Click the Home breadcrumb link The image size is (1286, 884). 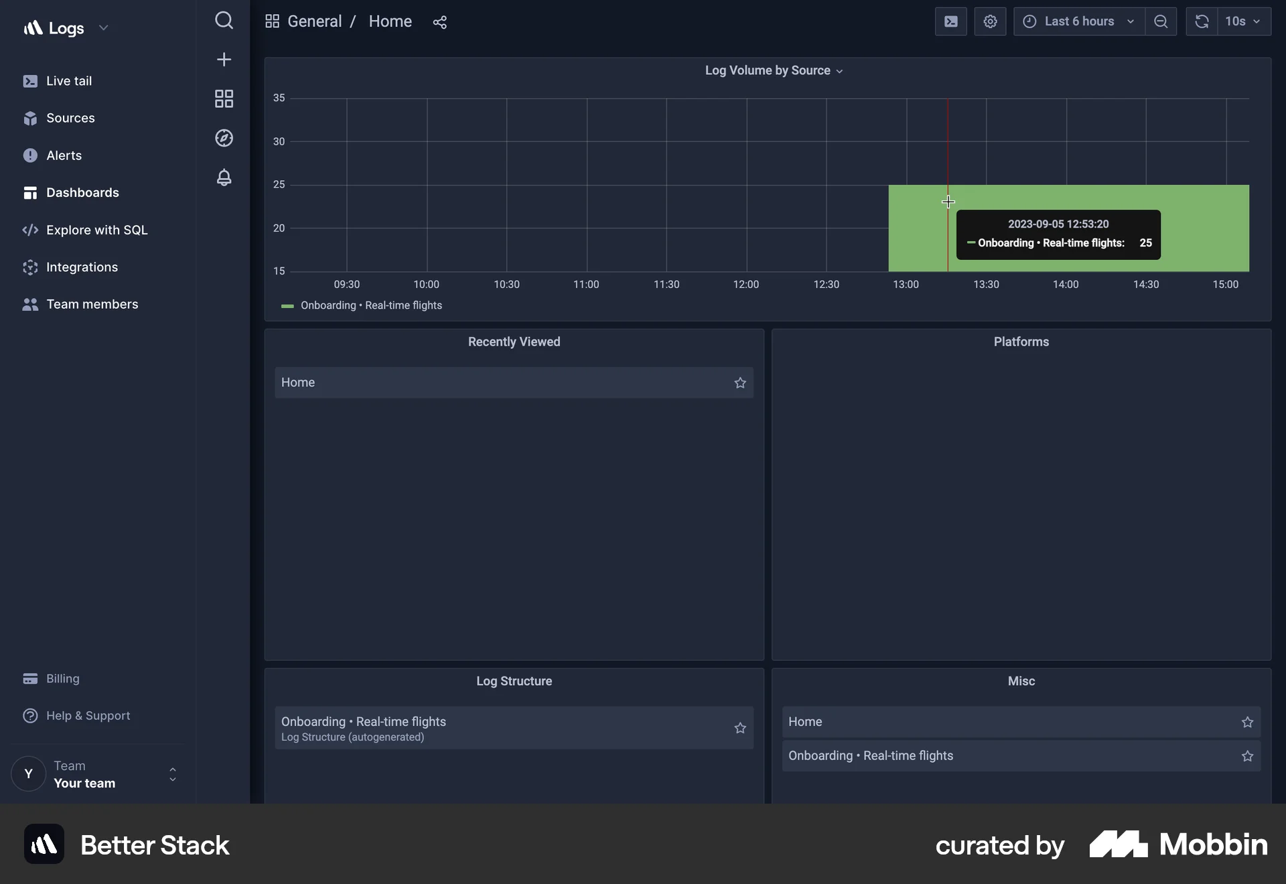coord(390,21)
